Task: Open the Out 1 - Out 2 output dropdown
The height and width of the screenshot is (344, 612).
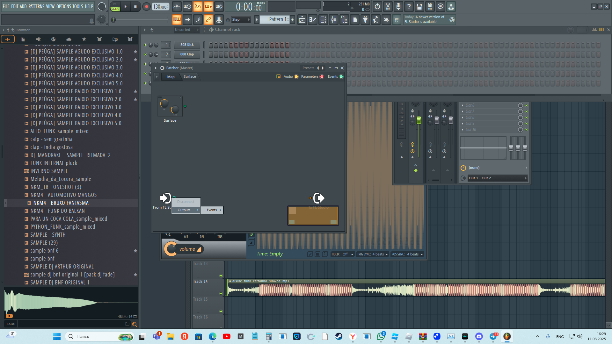Action: pos(498,178)
